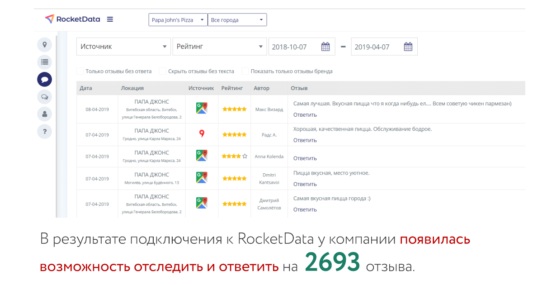
Task: Click review 'Хорошая, качественная пицца. Обслуживание бодрое.'
Action: [363, 129]
